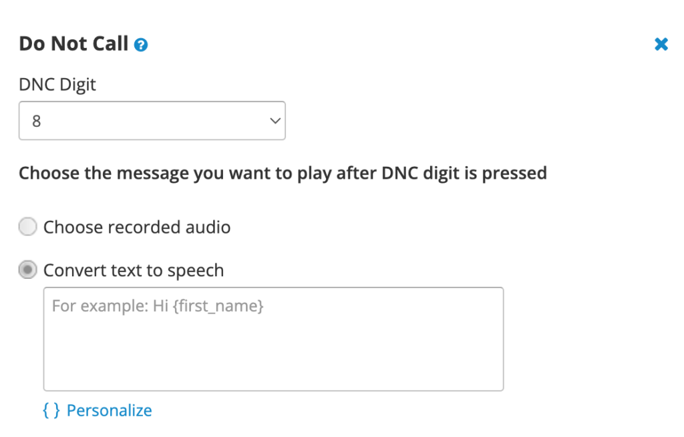684x437 pixels.
Task: Open the Do Not Call help tooltip icon
Action: point(140,45)
